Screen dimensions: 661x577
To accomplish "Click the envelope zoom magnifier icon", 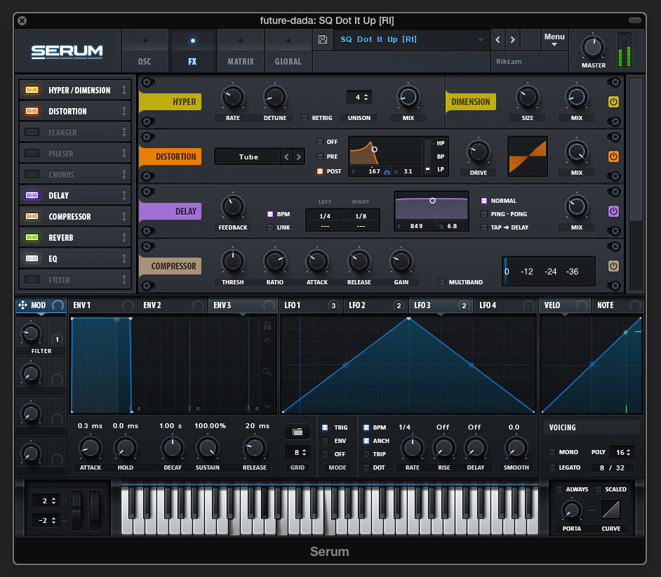I will coord(267,371).
